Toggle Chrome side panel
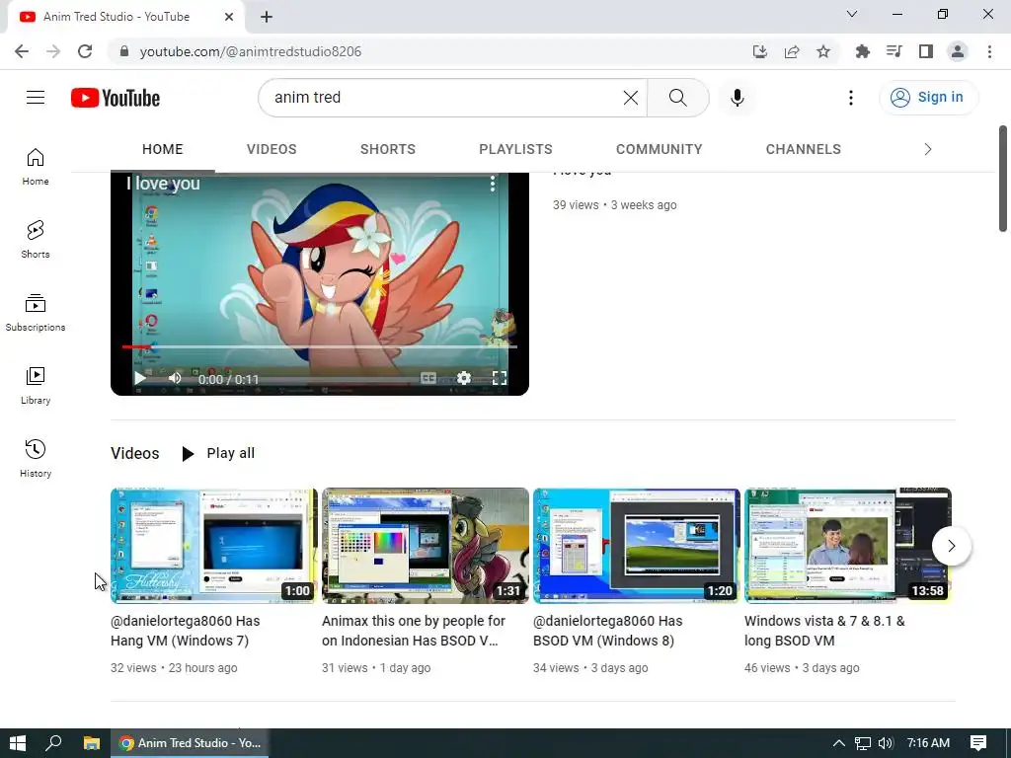1011x758 pixels. coord(926,51)
